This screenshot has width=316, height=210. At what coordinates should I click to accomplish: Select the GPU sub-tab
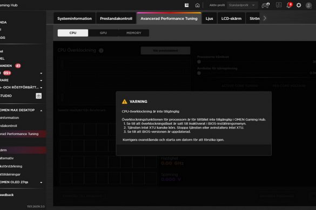pos(103,33)
